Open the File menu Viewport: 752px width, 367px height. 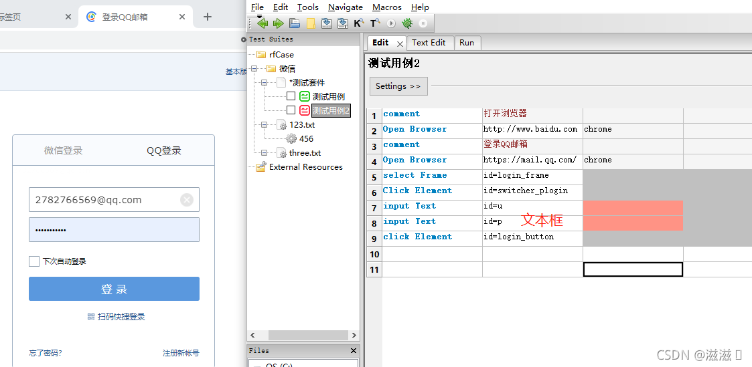258,7
